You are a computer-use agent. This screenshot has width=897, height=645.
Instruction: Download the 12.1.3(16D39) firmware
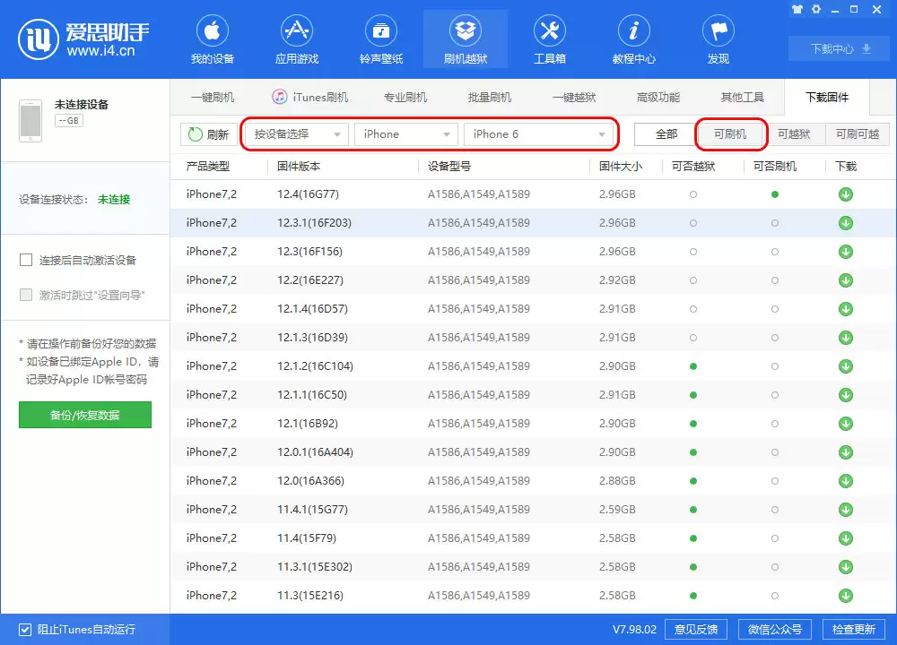click(846, 338)
